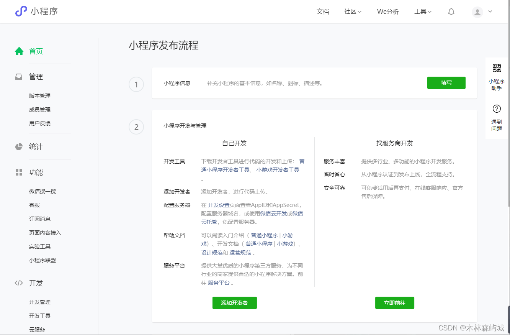Click the 添加开发者 button
The height and width of the screenshot is (335, 510).
click(234, 302)
